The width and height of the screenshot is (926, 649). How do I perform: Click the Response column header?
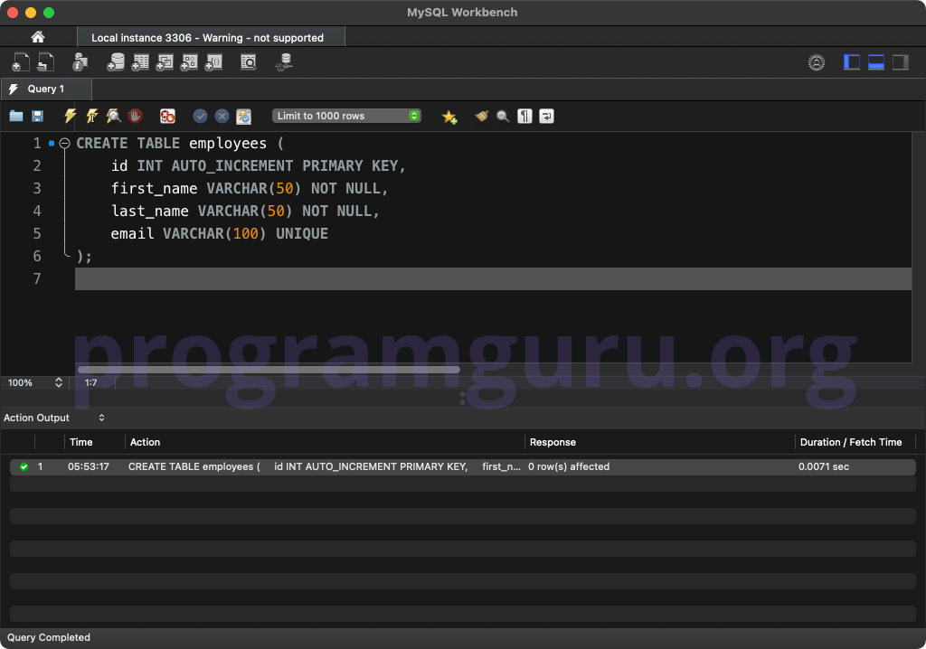553,442
